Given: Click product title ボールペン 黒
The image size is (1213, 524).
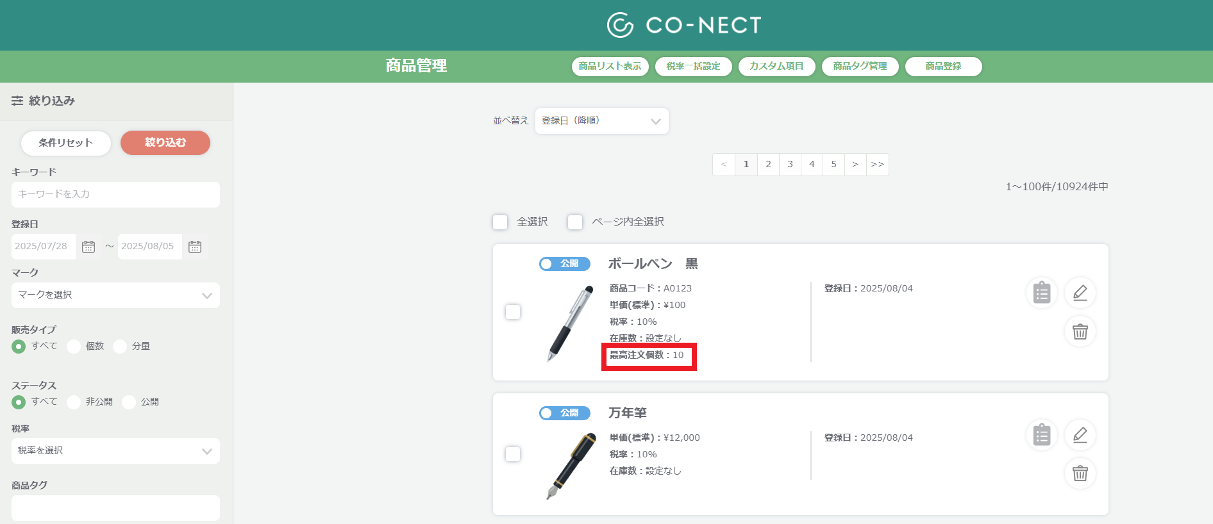Looking at the screenshot, I should (653, 264).
